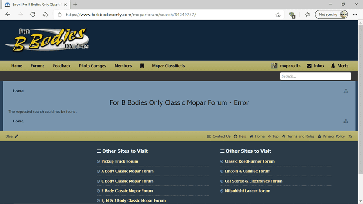Open the Inbox link

(319, 66)
